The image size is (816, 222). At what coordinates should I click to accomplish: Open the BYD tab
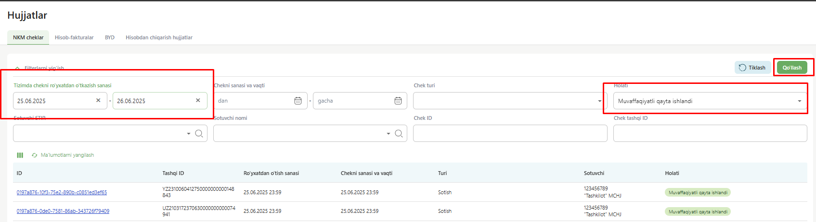point(110,37)
